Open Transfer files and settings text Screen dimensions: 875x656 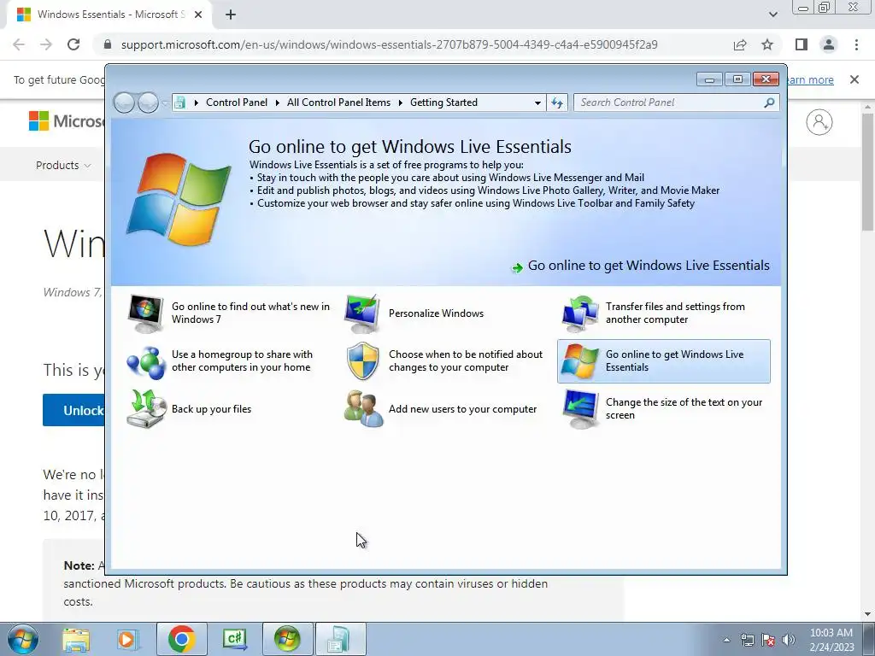[x=675, y=313]
